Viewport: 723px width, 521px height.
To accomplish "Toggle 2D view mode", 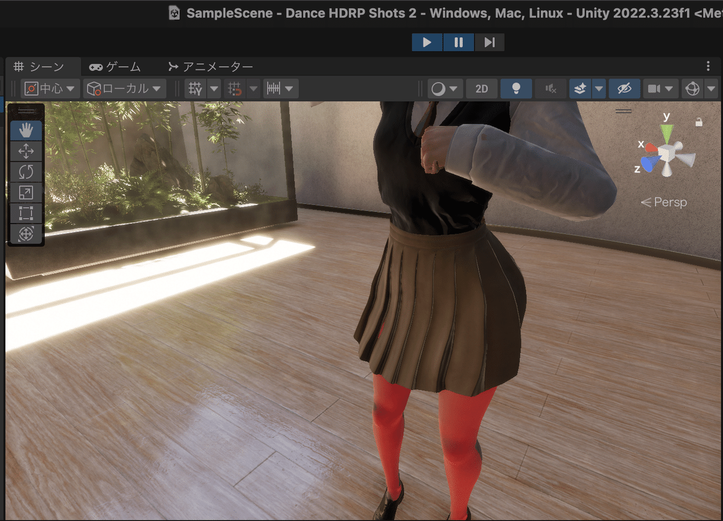I will 481,88.
